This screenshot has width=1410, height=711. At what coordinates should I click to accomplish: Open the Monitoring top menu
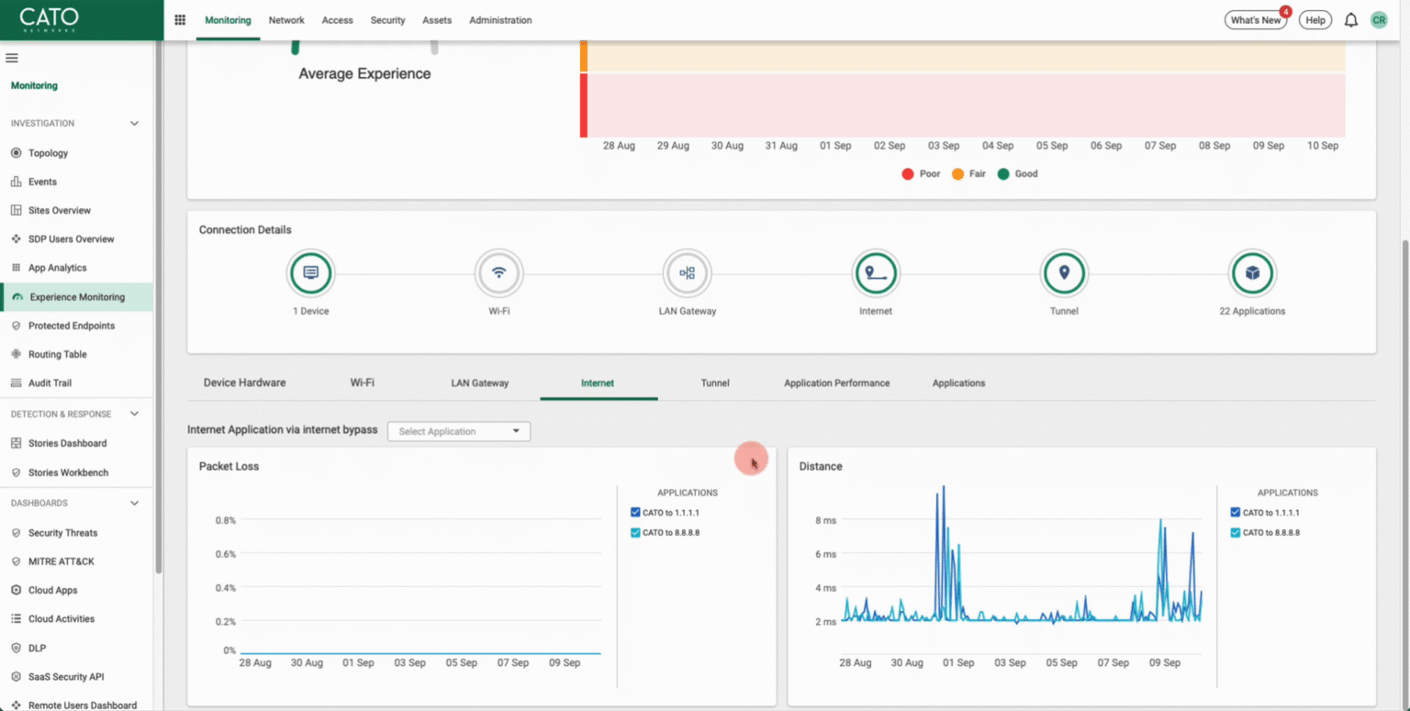click(x=228, y=20)
